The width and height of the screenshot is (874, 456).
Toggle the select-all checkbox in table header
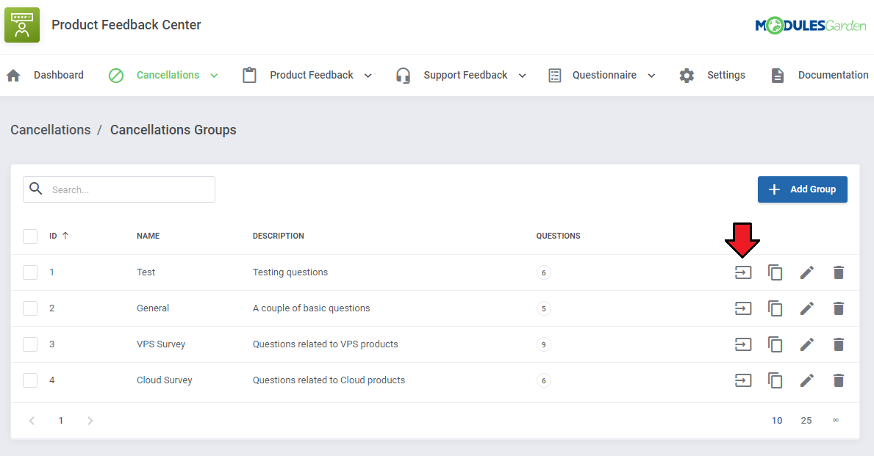click(x=30, y=236)
